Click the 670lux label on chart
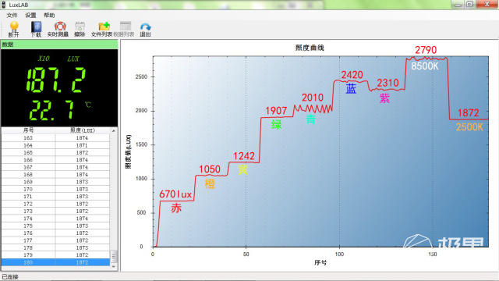The image size is (499, 281). pyautogui.click(x=175, y=194)
